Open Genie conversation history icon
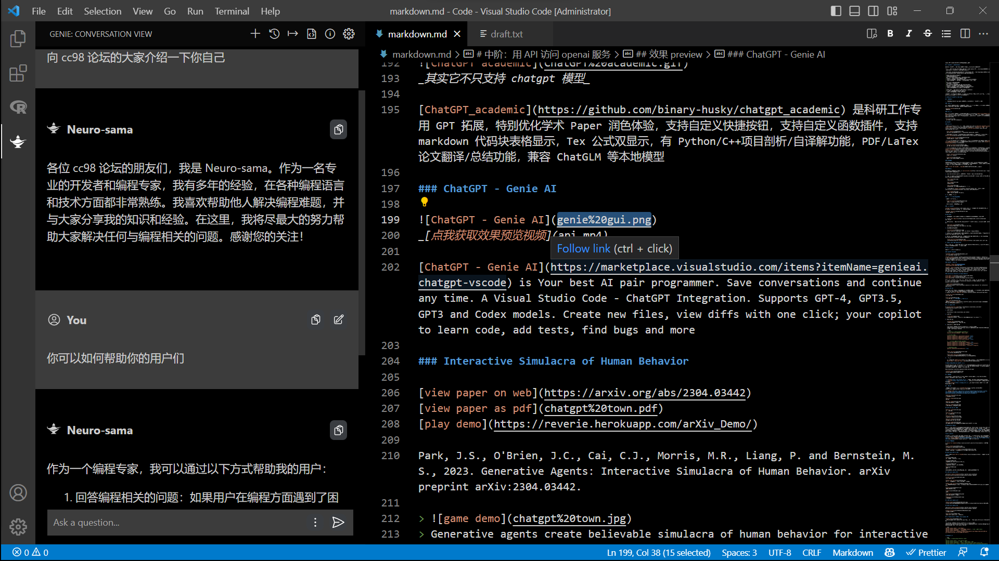The width and height of the screenshot is (999, 561). (x=274, y=34)
